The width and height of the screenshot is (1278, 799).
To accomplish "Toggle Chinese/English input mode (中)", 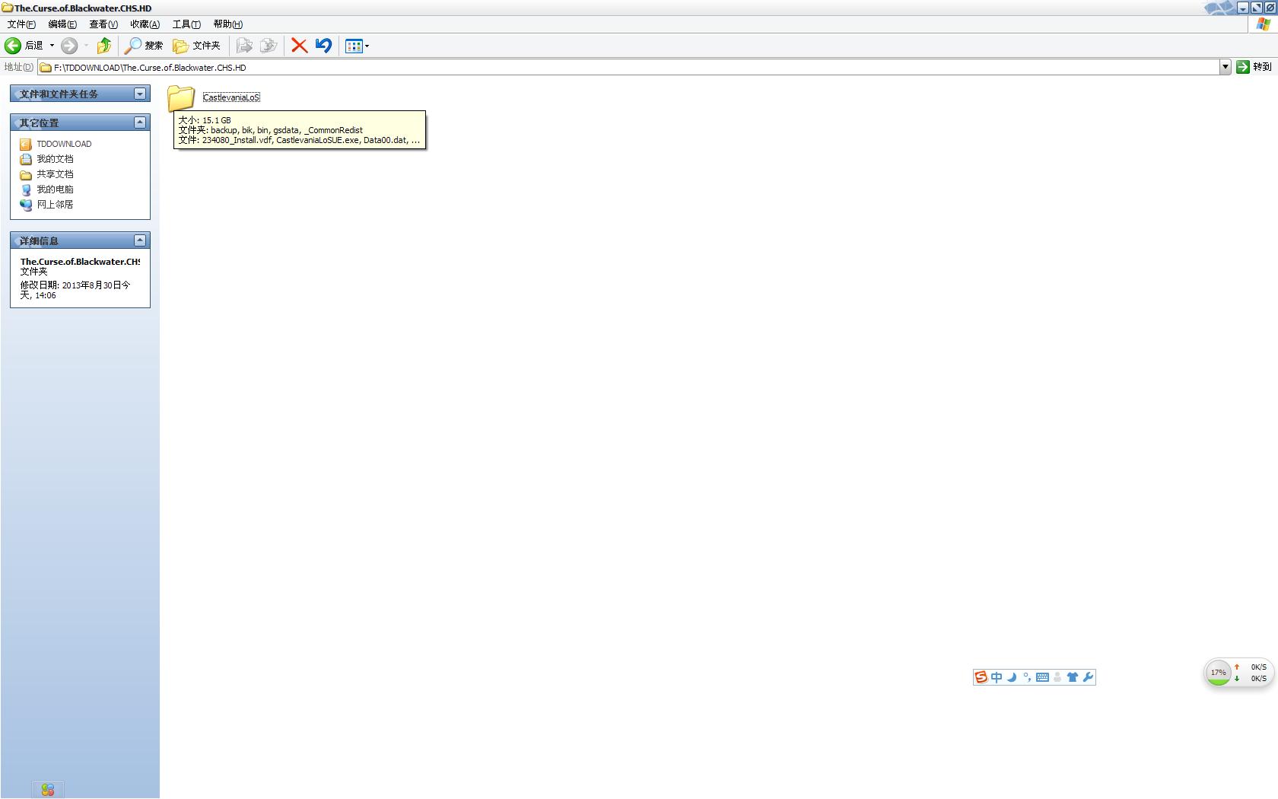I will [997, 677].
